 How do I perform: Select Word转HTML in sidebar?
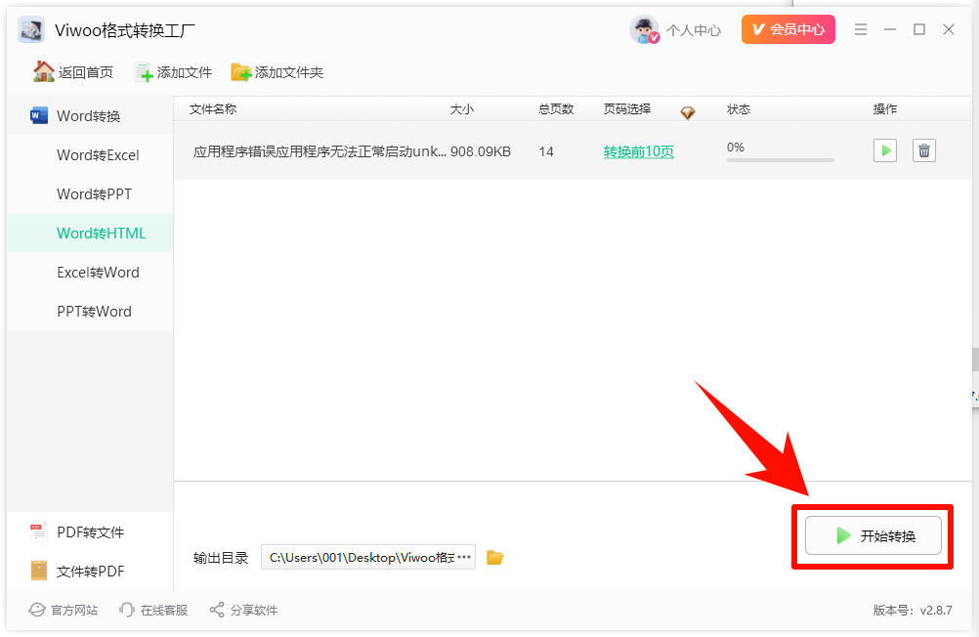(x=90, y=233)
